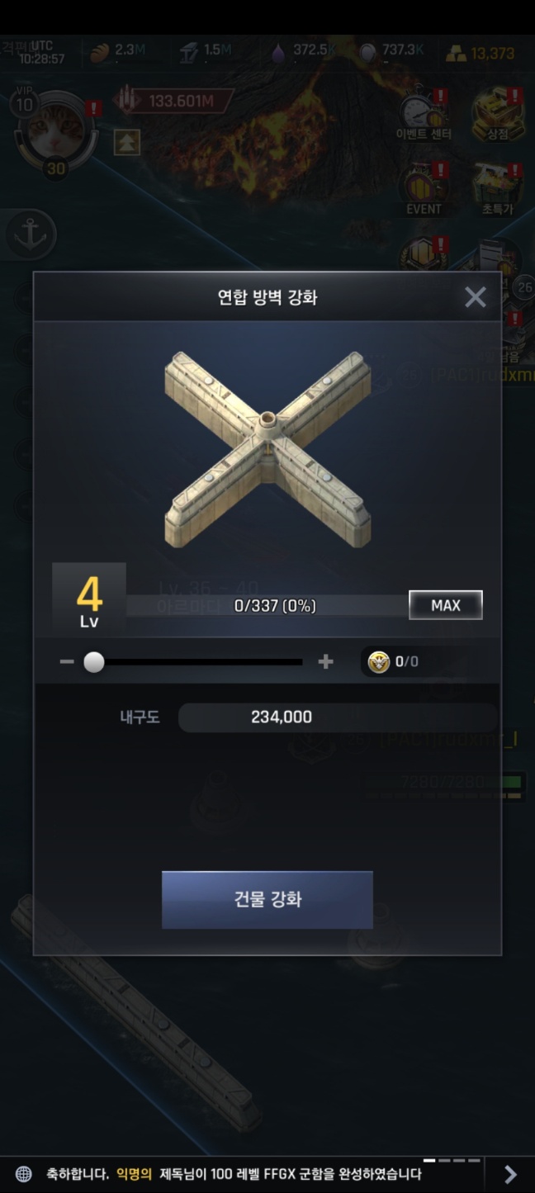Click the medal coin 0/0 counter
Image resolution: width=535 pixels, height=1193 pixels.
(x=394, y=662)
